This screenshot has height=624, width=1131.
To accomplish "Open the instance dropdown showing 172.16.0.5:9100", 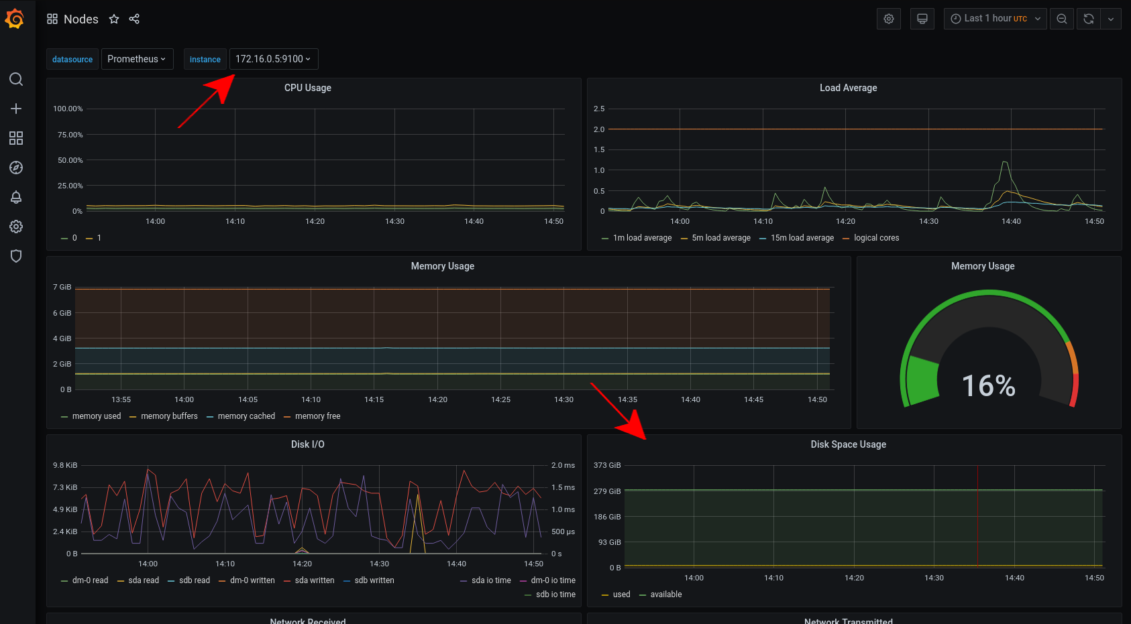I will pyautogui.click(x=274, y=59).
